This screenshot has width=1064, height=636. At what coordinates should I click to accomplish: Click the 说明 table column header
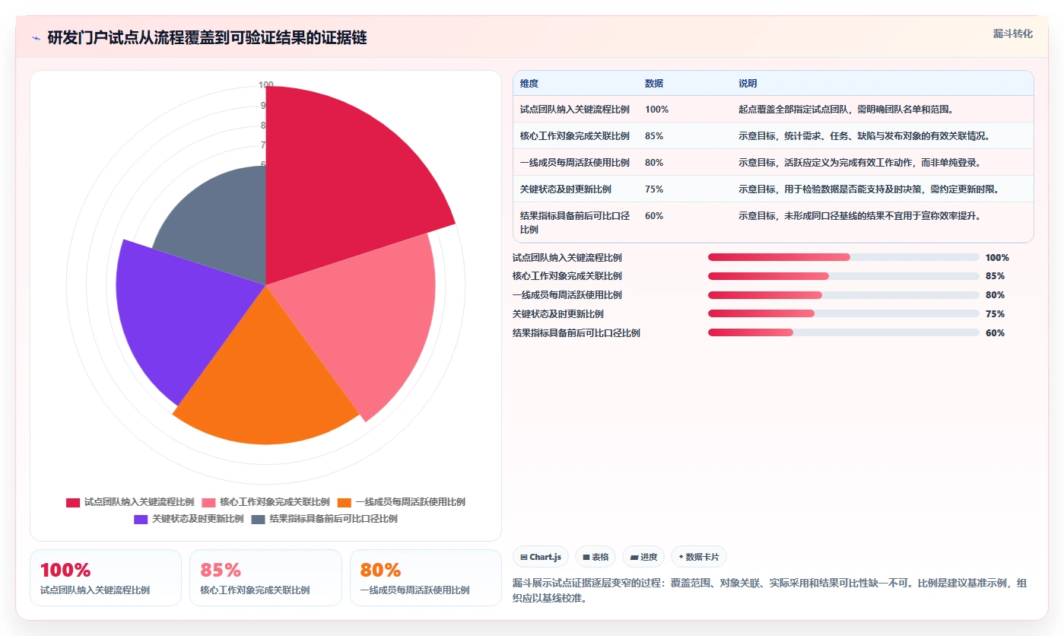[x=748, y=84]
